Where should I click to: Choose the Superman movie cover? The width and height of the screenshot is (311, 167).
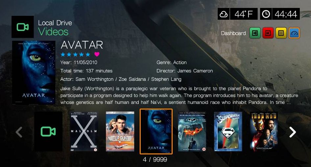tap(228, 132)
